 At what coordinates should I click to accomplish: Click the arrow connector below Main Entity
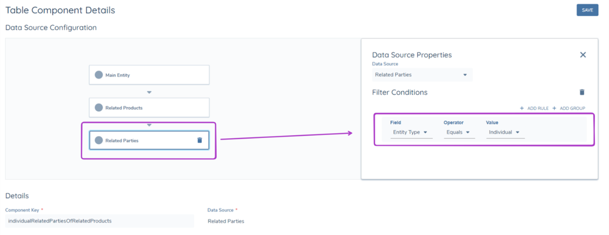[149, 92]
